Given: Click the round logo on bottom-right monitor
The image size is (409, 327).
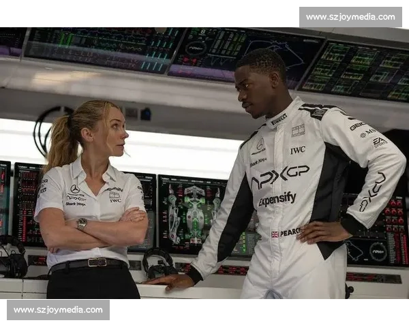Looking at the screenshot, I should point(378,251).
